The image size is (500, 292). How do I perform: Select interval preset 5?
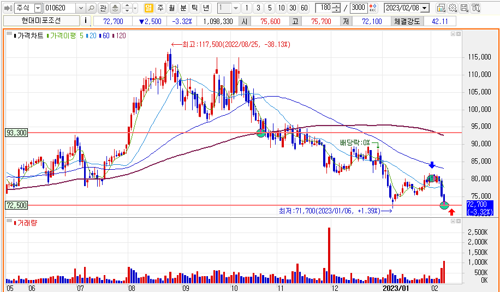[x=270, y=8]
